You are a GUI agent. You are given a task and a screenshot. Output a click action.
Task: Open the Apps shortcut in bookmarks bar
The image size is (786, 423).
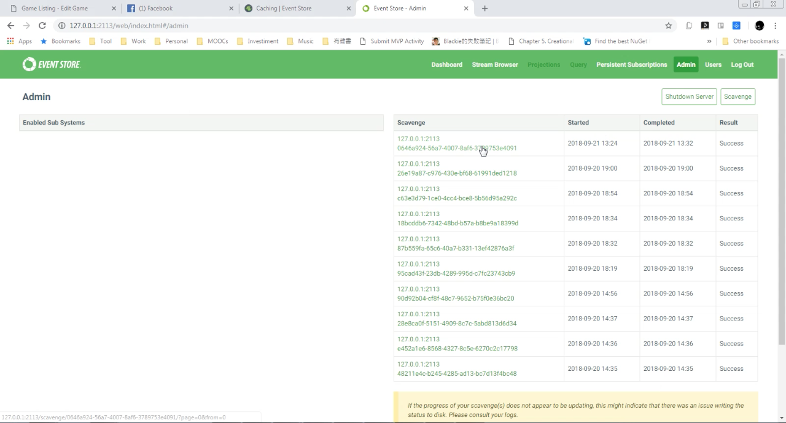20,41
